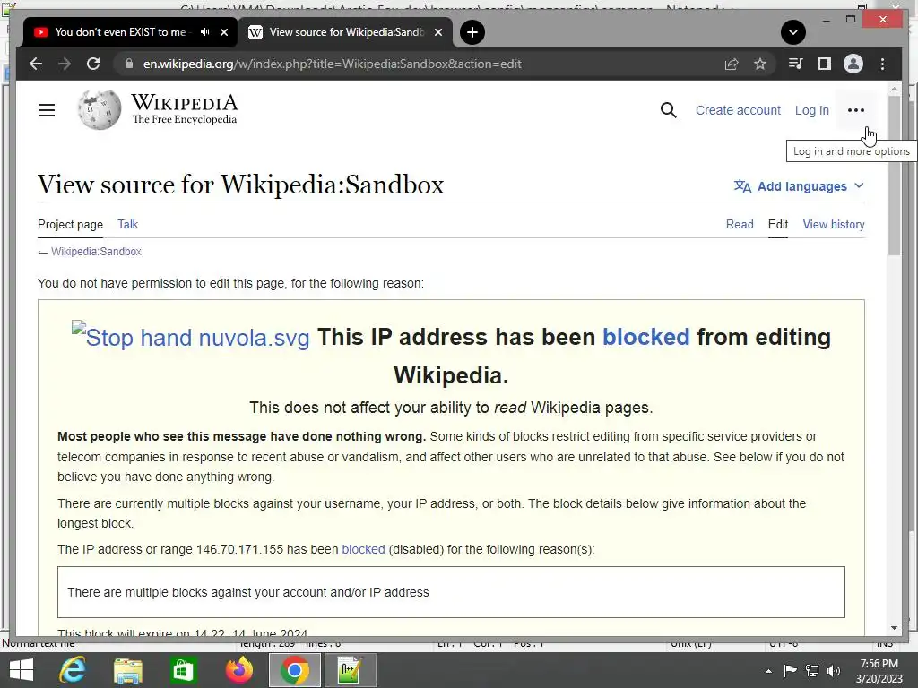This screenshot has width=918, height=688.
Task: Click the Wikipedia:Sandbox back link
Action: [x=96, y=252]
